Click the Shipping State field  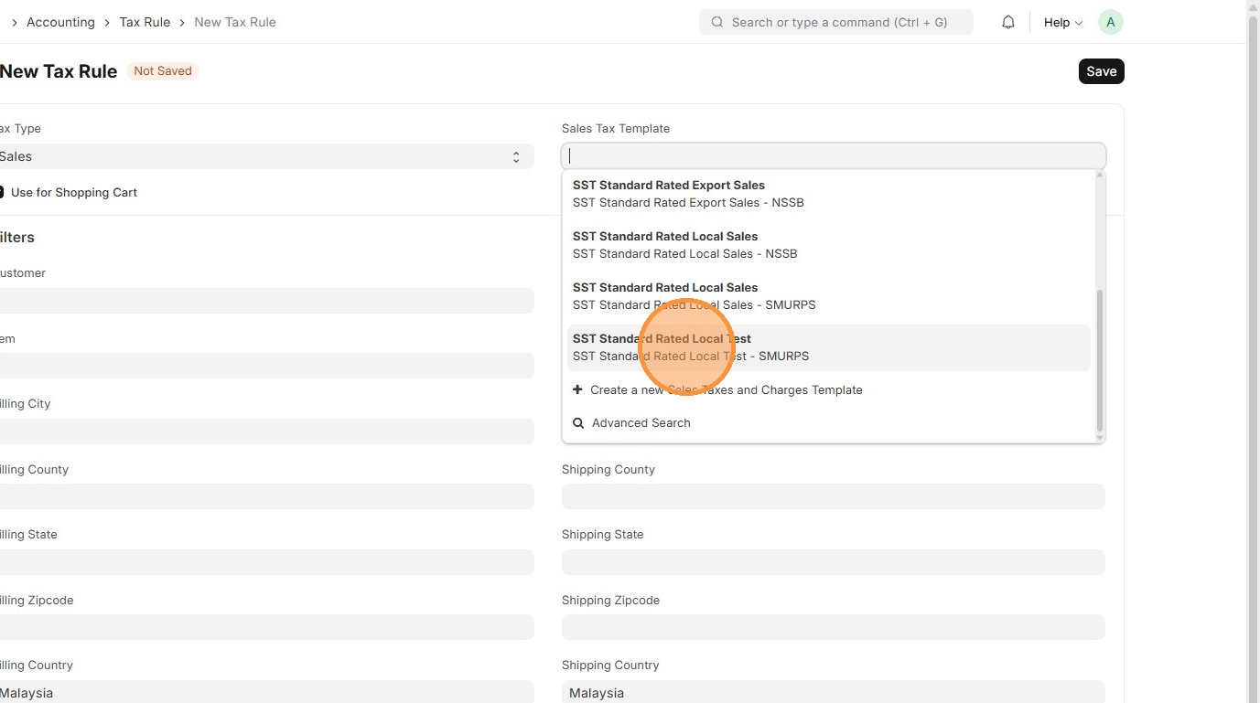(x=833, y=562)
